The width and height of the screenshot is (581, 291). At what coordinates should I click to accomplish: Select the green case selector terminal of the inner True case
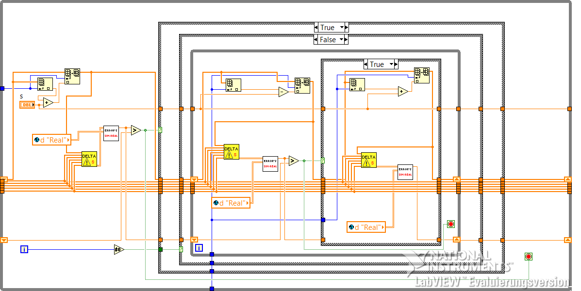(323, 161)
